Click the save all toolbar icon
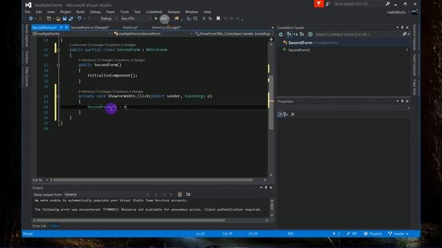The image size is (442, 248). pyautogui.click(x=70, y=19)
